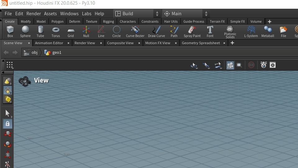Viewport: 298px width, 168px height.
Task: Expand the pane layout grid menu
Action: [x=10, y=65]
